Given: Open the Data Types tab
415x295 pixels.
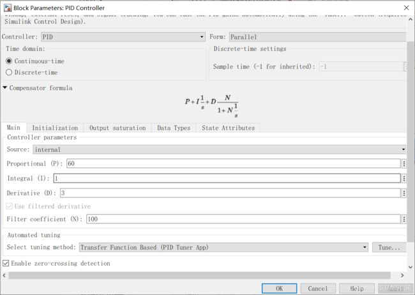Looking at the screenshot, I should pyautogui.click(x=174, y=128).
